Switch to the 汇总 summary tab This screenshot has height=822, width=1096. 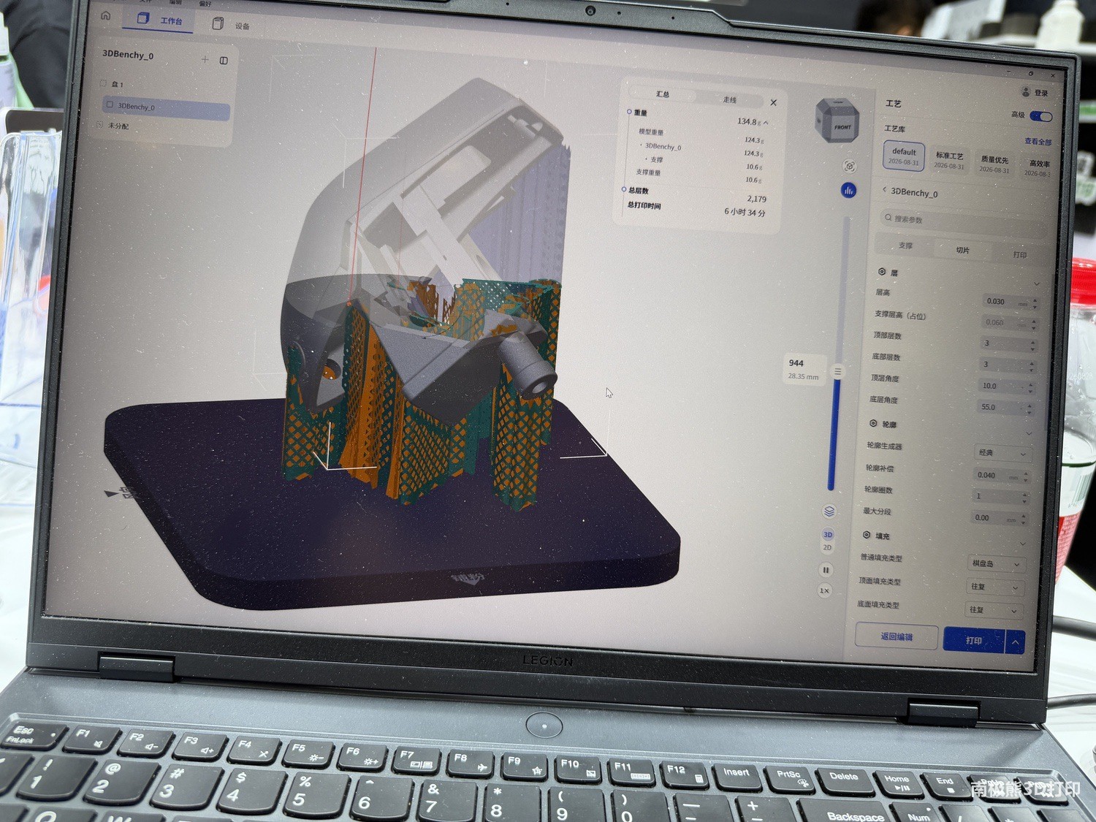[663, 94]
